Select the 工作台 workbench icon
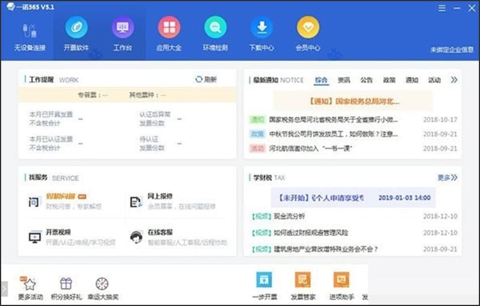480x306 pixels. coord(123,28)
